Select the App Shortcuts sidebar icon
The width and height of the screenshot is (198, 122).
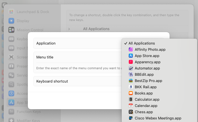click(11, 102)
